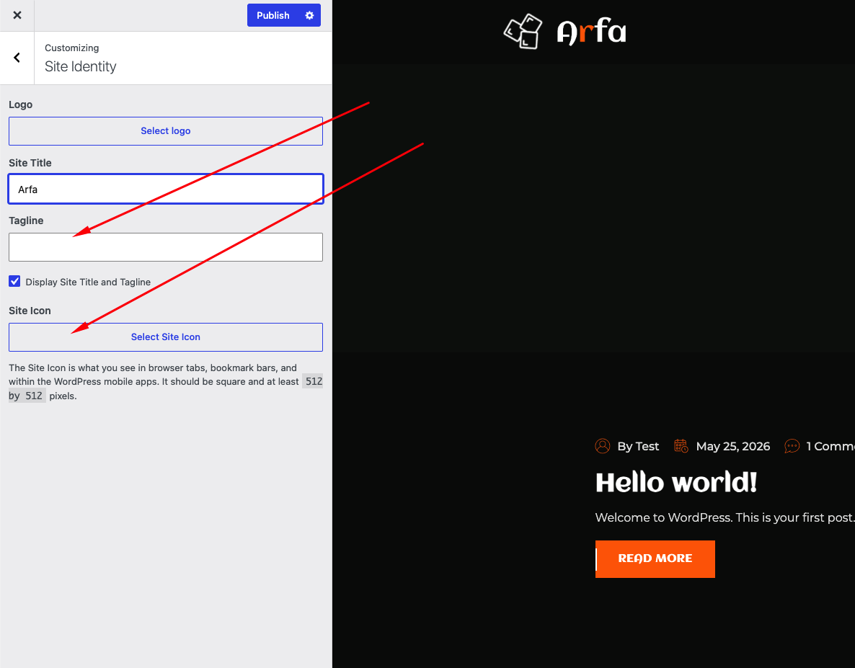Click the calendar icon beside May 25, 2026

[681, 446]
